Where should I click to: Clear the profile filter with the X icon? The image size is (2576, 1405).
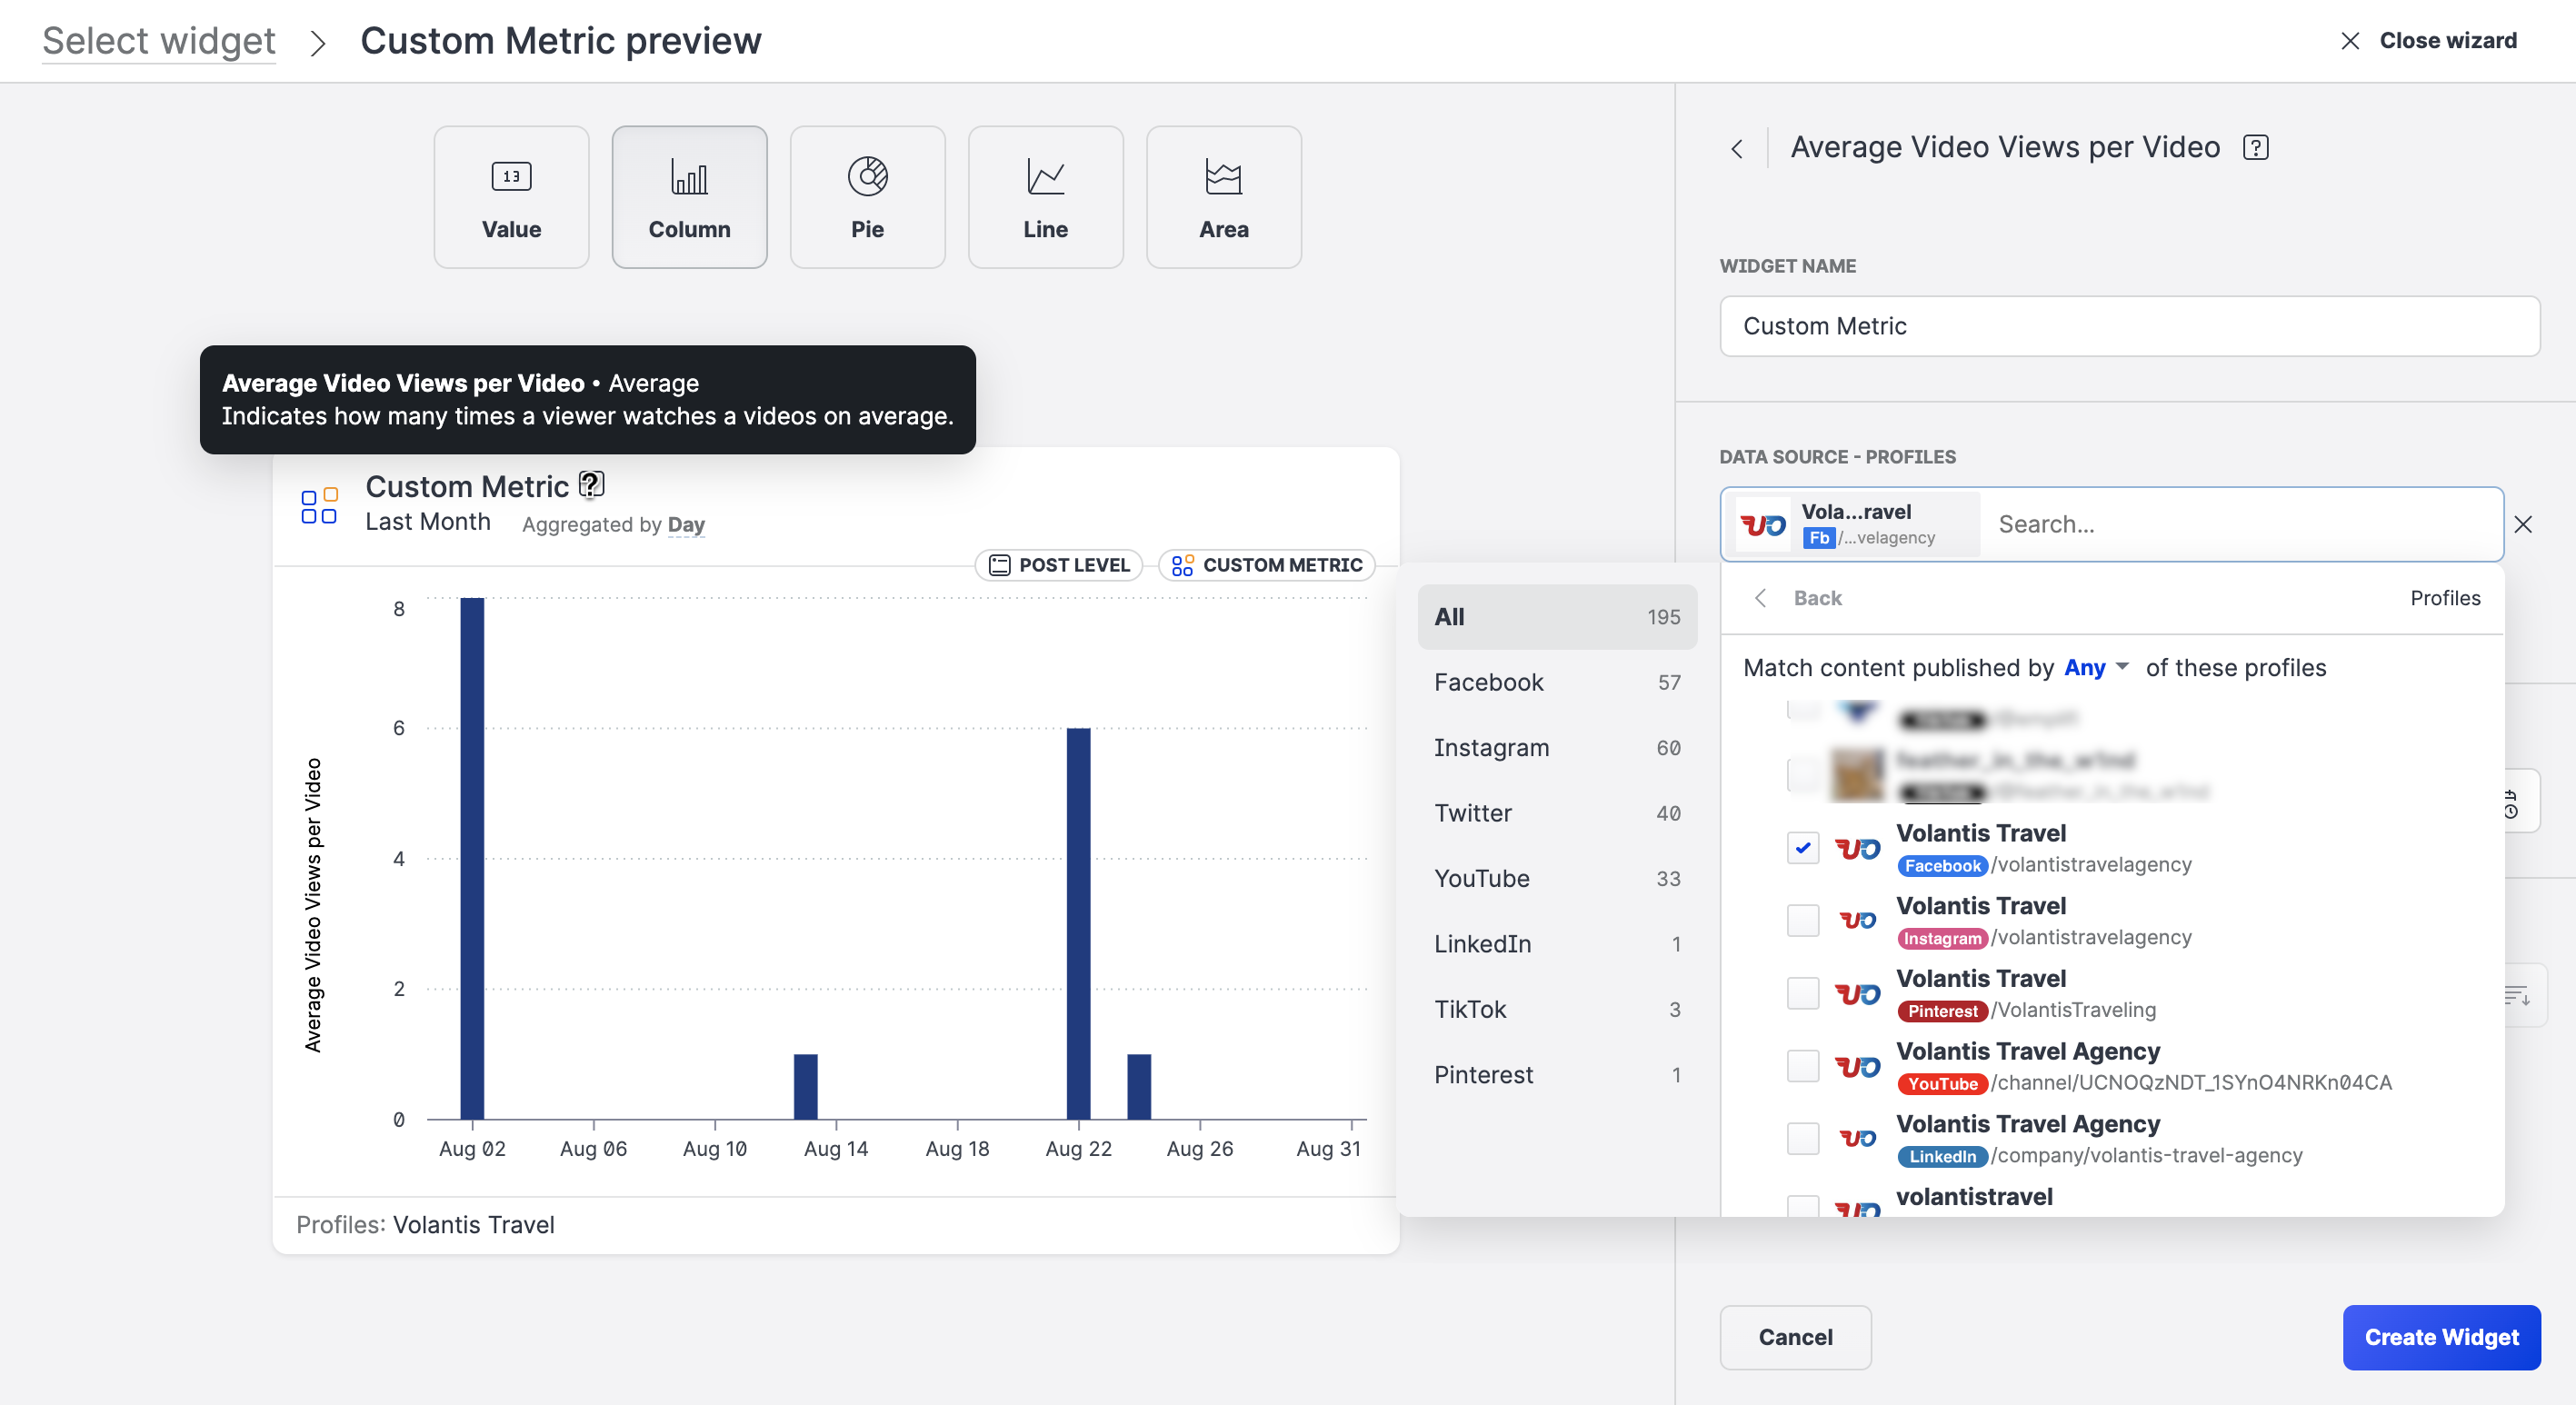point(2524,523)
